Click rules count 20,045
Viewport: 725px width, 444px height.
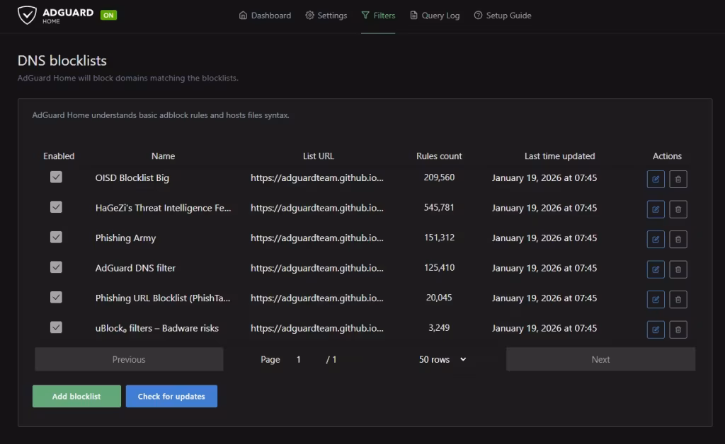pos(439,297)
